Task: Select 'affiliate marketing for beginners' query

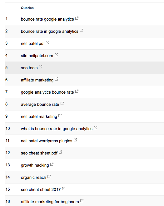Action: tap(50, 202)
